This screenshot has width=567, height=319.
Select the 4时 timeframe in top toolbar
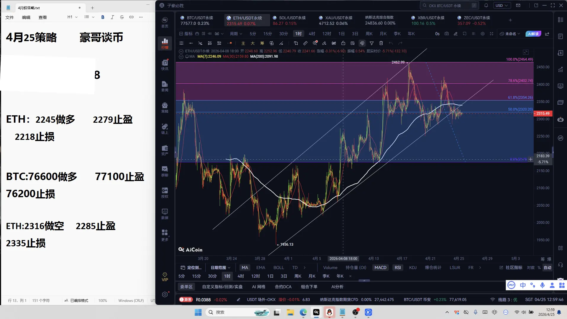click(x=312, y=34)
